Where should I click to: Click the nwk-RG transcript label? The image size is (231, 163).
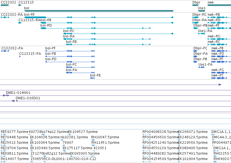(214, 36)
